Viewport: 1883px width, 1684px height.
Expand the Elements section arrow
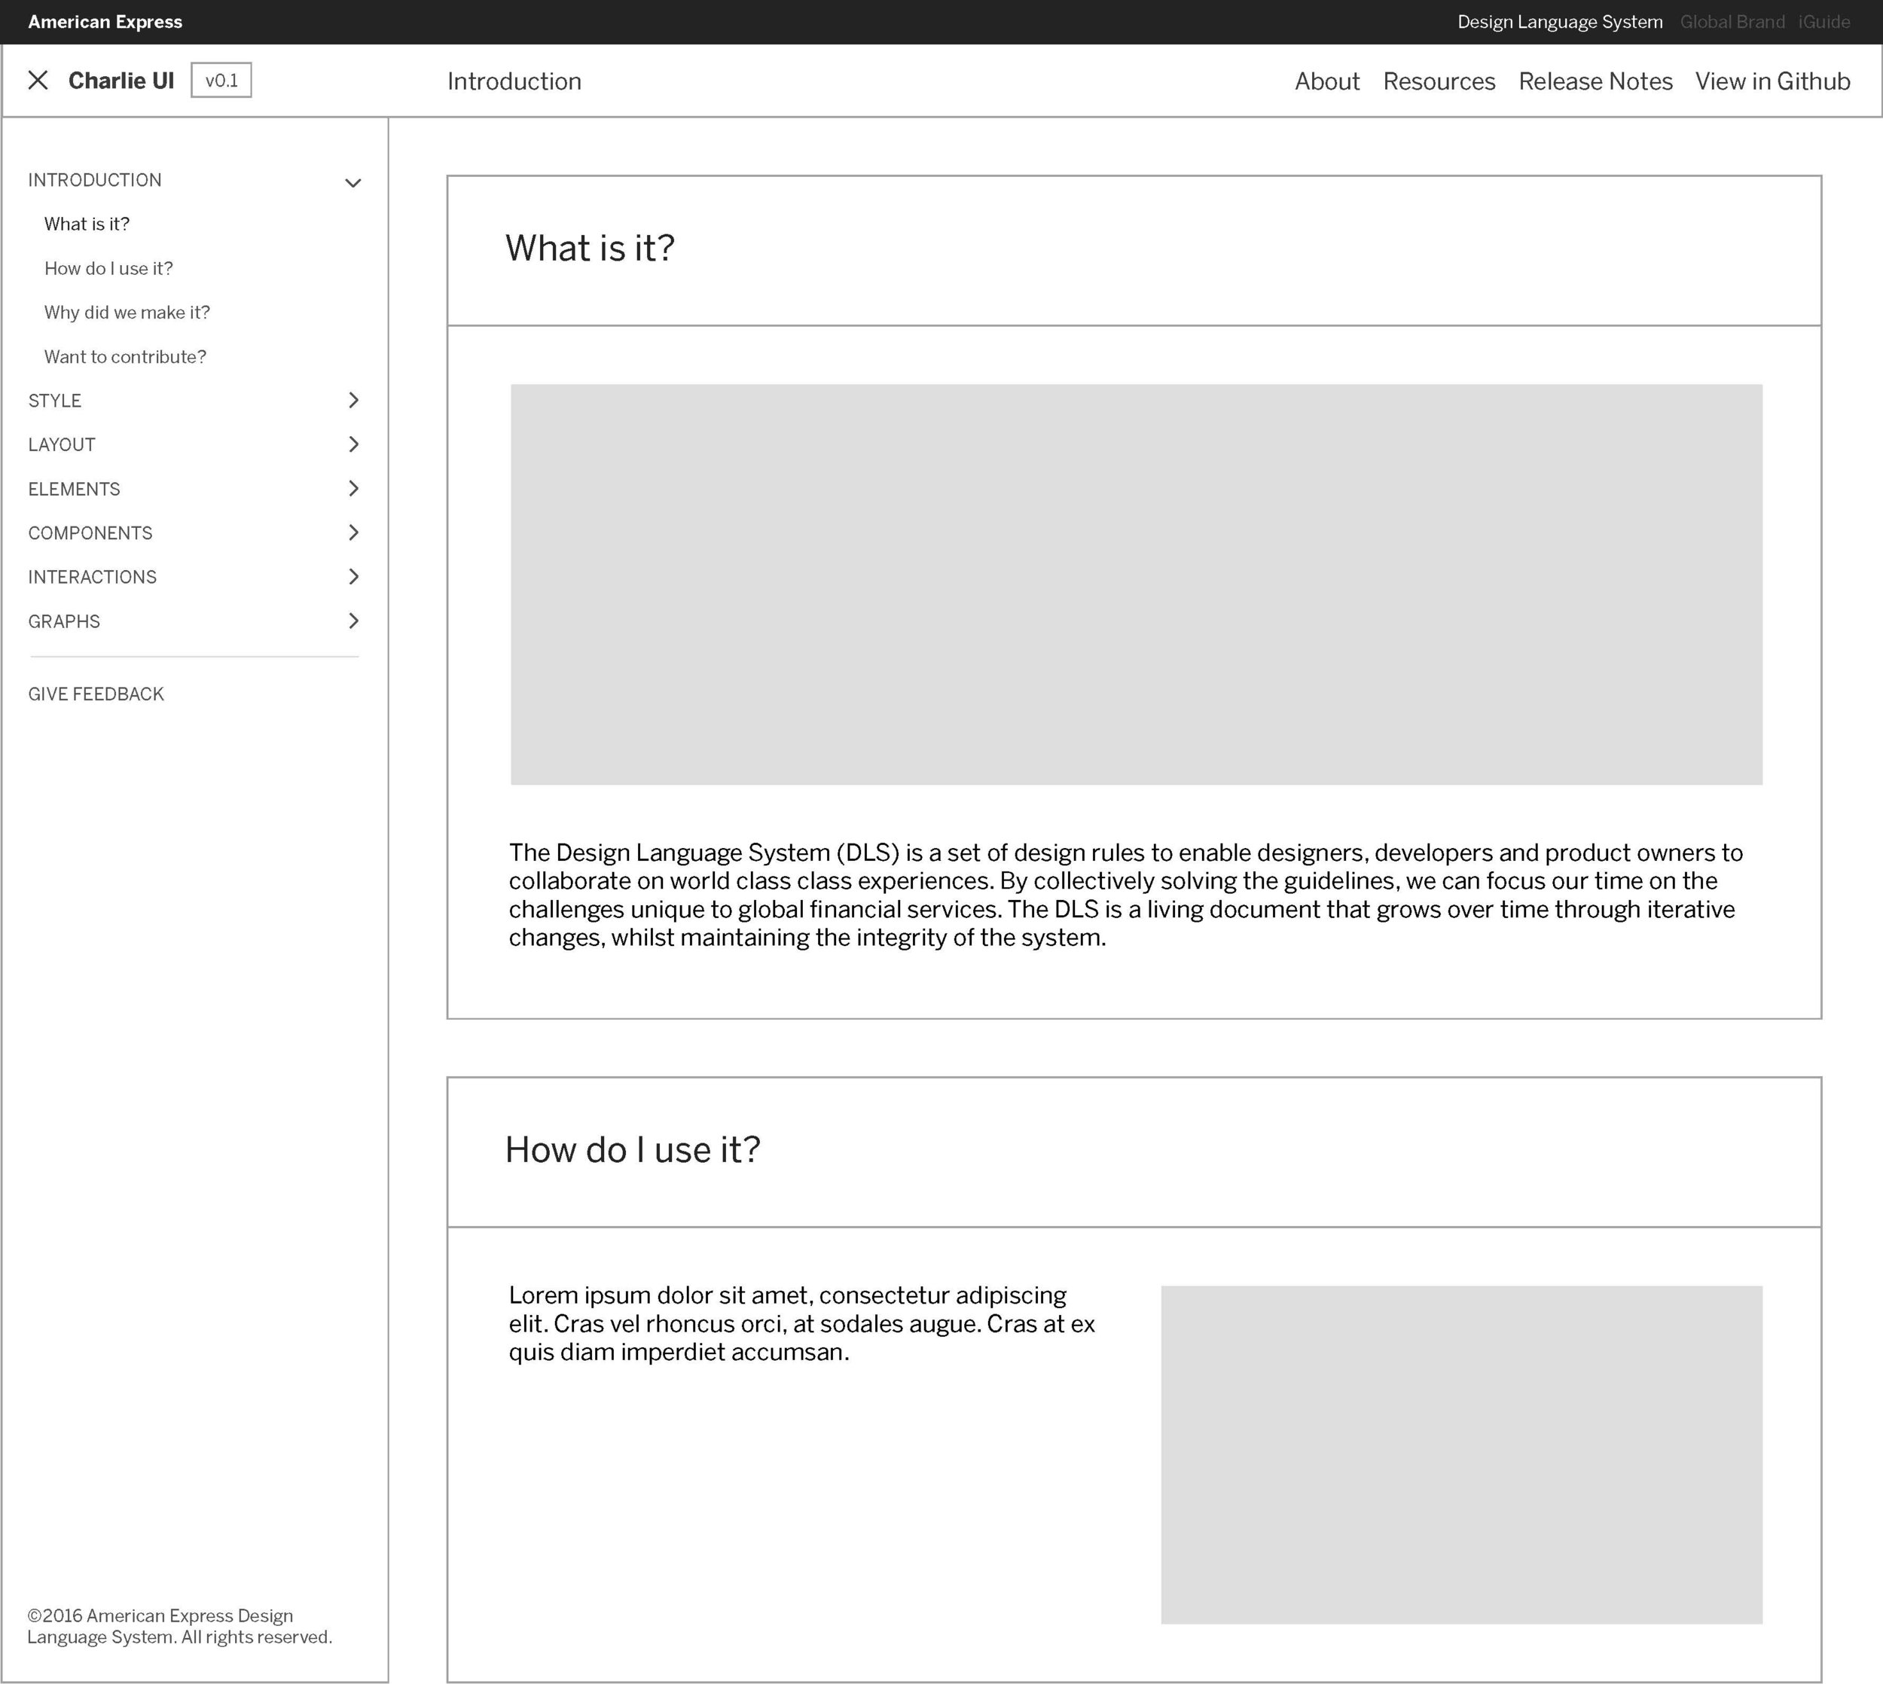352,489
